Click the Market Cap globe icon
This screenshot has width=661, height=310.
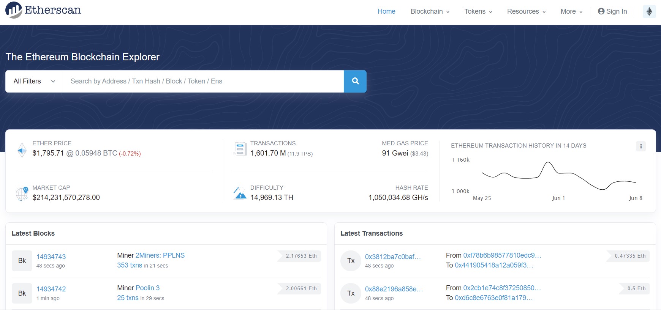(x=22, y=194)
